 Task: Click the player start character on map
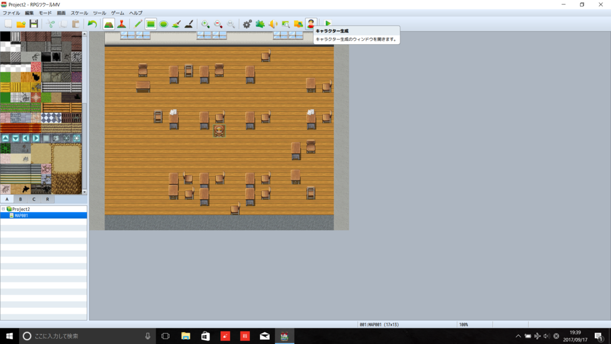220,131
